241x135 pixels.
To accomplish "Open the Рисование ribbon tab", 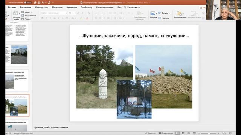I will pos(26,7).
